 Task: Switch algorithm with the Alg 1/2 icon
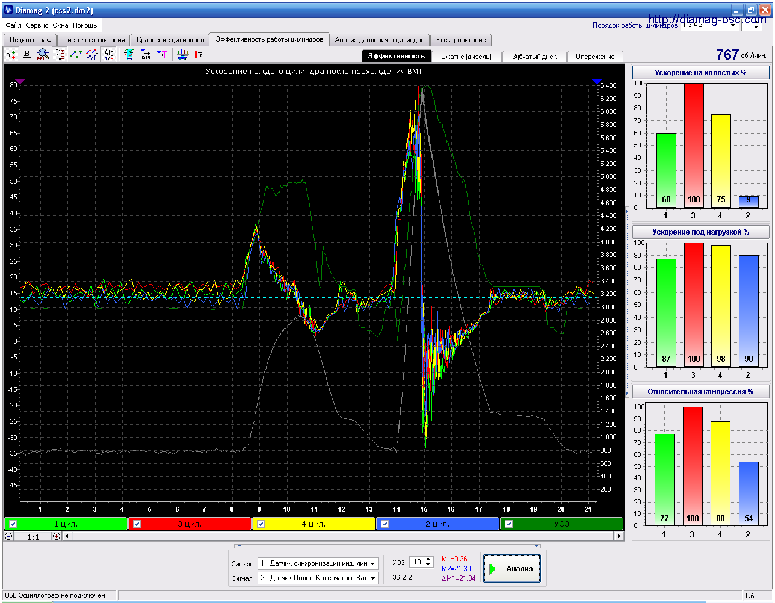click(109, 54)
